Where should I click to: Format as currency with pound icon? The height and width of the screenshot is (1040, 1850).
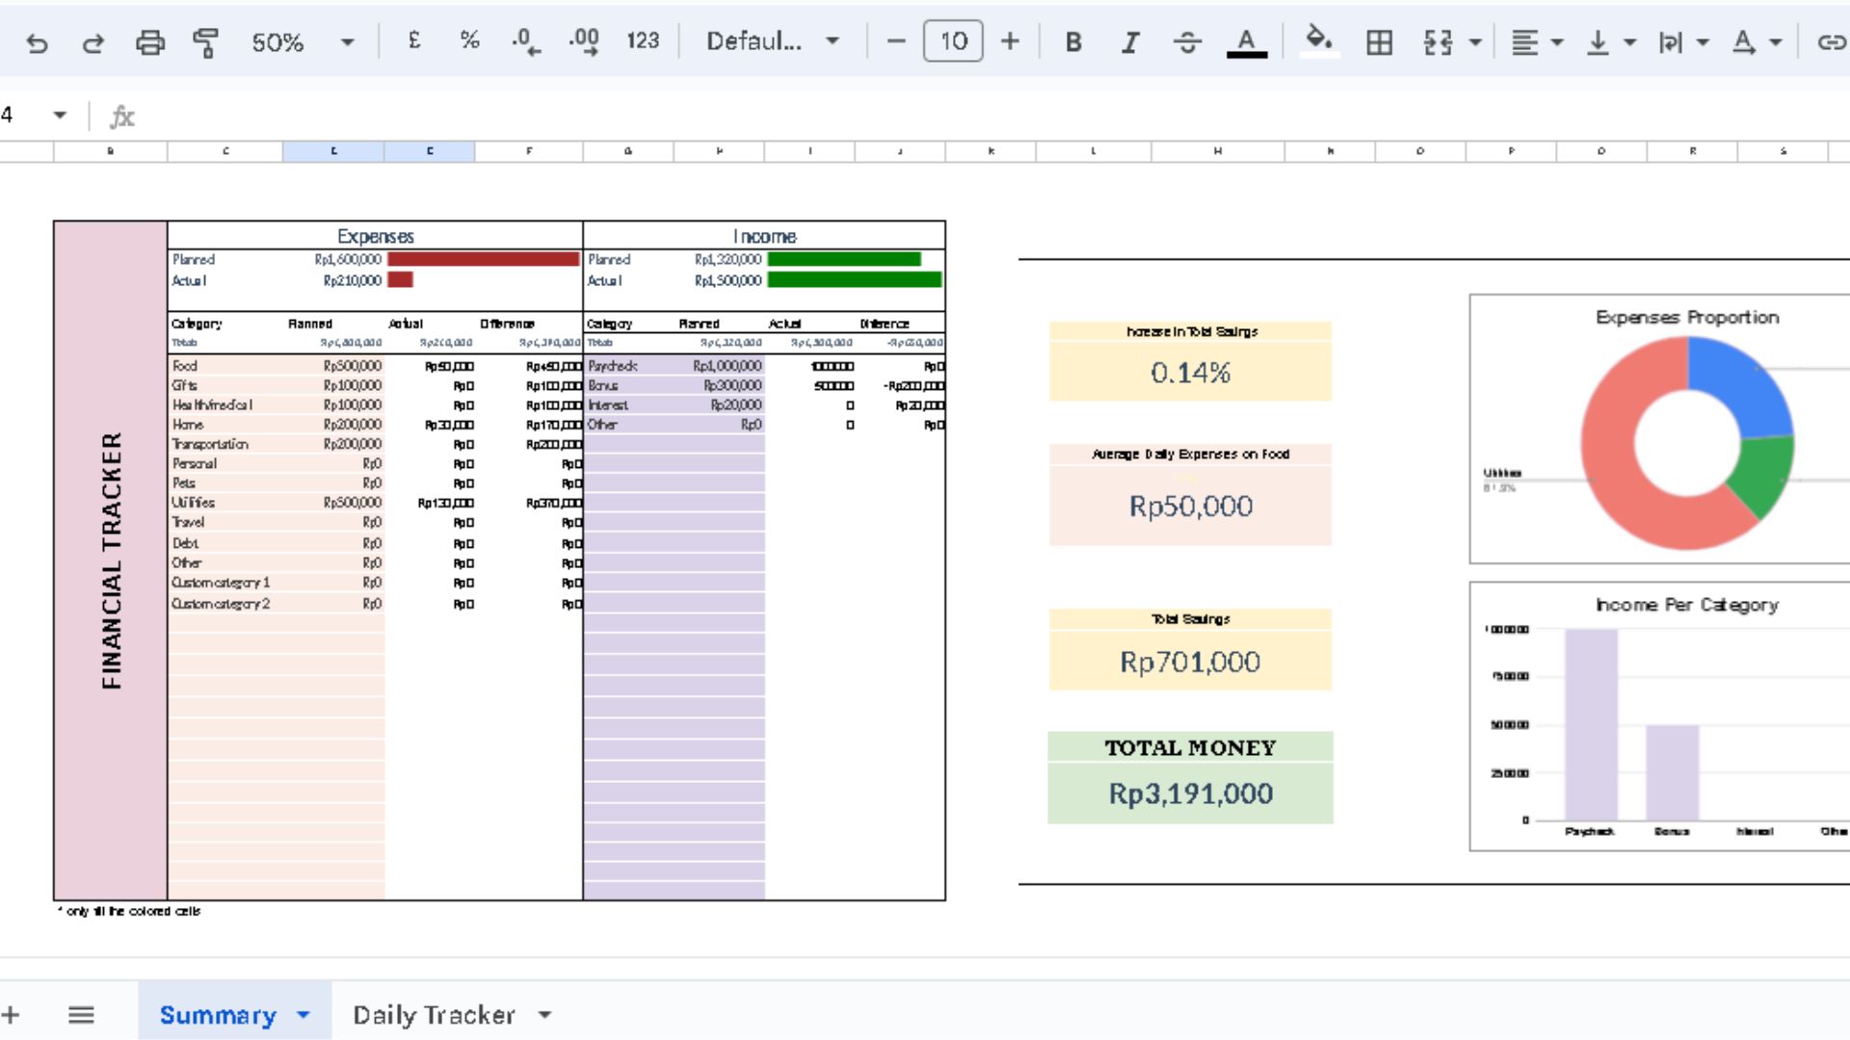tap(414, 40)
